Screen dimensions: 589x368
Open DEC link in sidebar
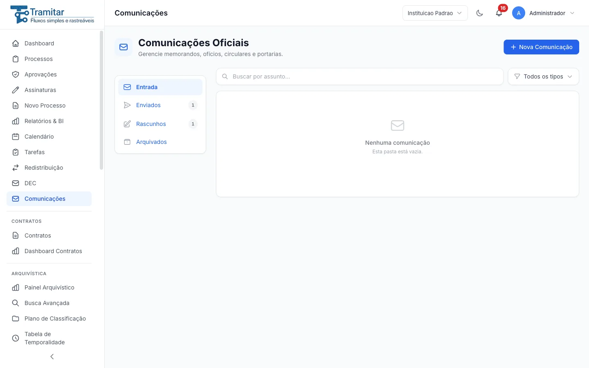(49, 183)
